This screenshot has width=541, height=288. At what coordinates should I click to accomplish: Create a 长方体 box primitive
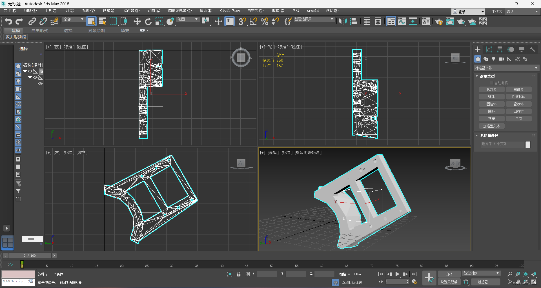(491, 90)
